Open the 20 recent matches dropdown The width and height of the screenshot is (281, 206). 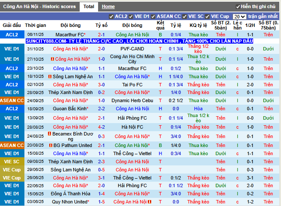click(x=239, y=17)
